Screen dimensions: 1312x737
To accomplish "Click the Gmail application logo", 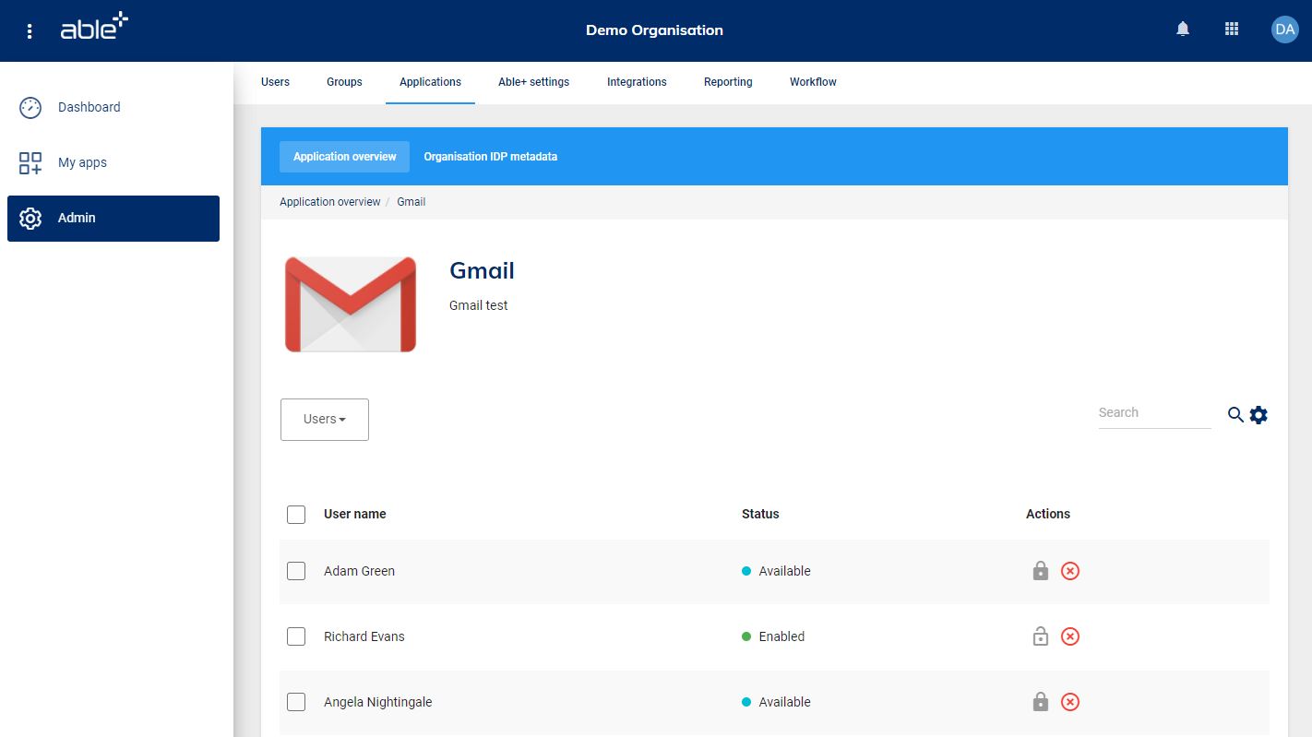I will point(351,304).
